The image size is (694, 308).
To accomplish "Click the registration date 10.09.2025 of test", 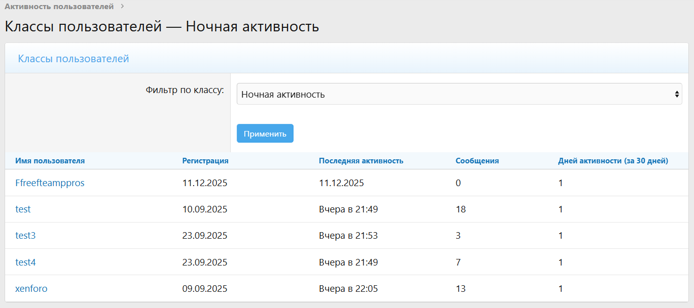I will (205, 209).
